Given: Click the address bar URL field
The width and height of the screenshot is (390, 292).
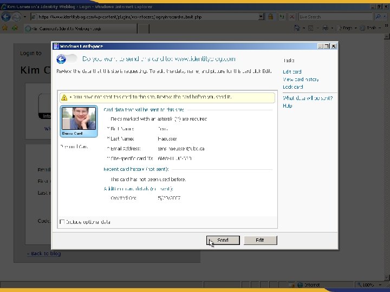Looking at the screenshot, I should [148, 17].
